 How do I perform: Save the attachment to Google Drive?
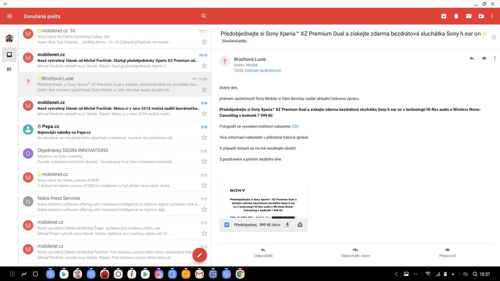300,225
